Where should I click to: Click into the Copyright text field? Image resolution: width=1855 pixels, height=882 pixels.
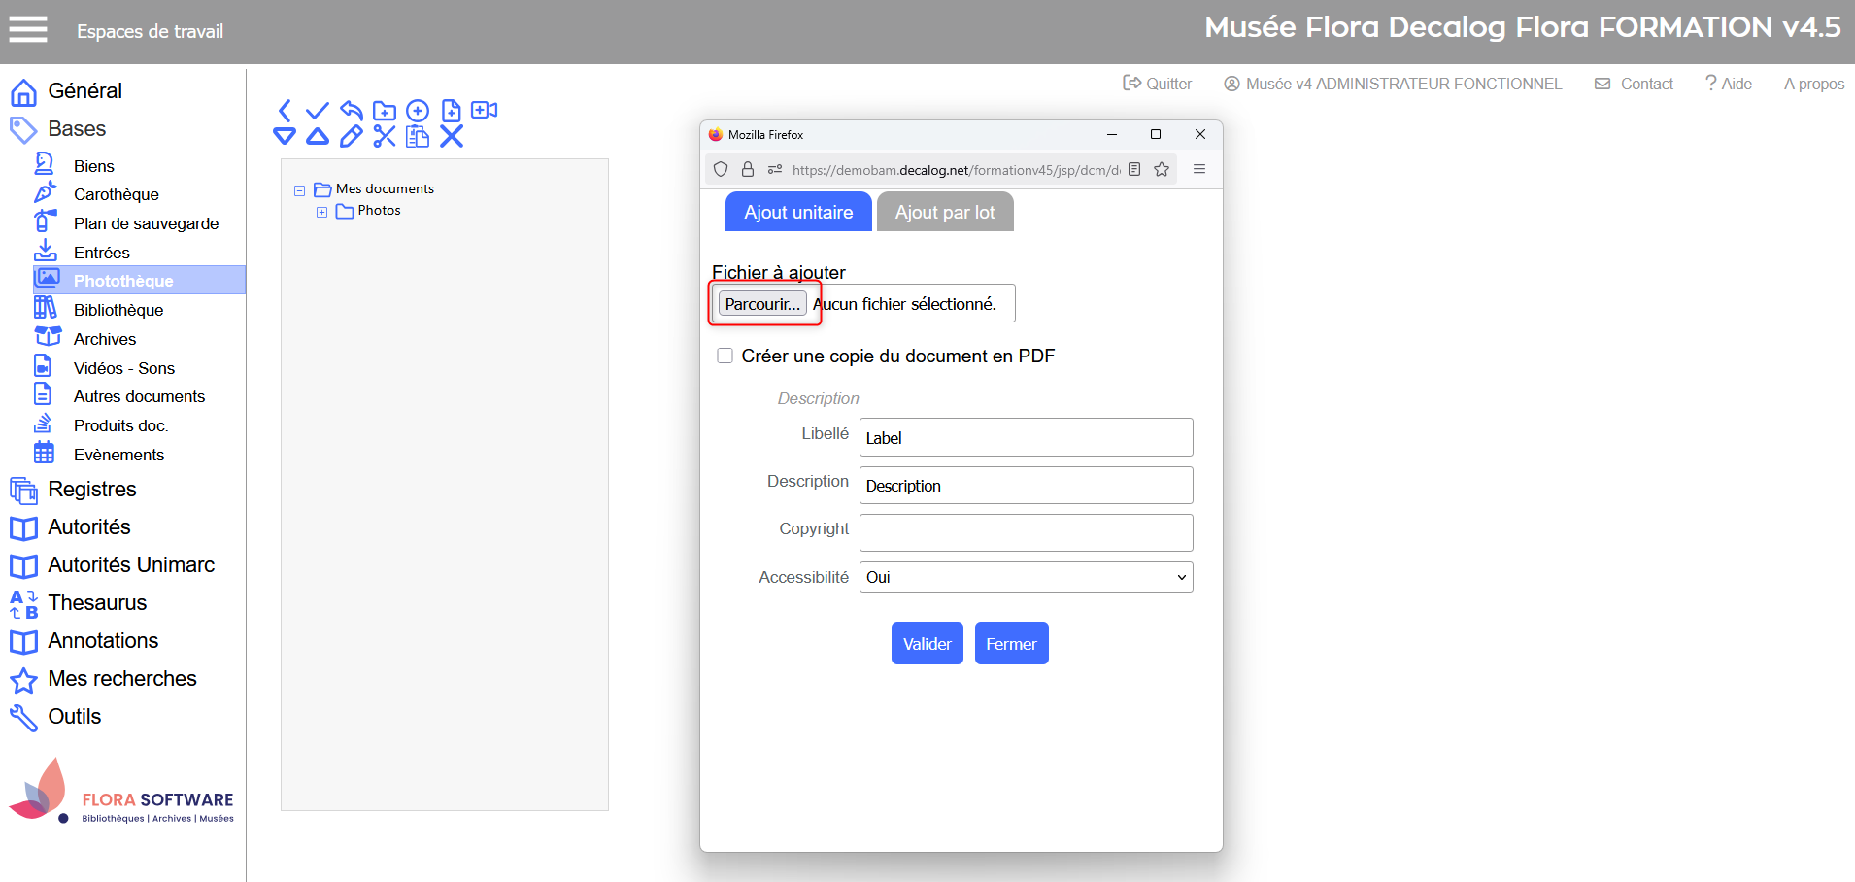click(x=1026, y=532)
